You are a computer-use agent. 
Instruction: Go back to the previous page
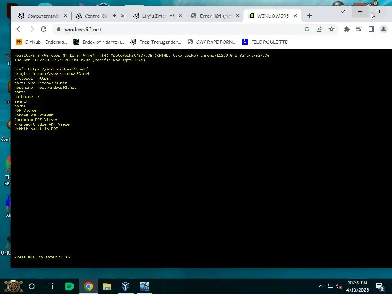[x=19, y=29]
